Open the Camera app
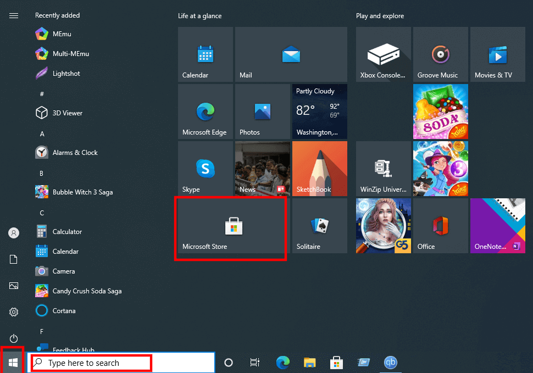533x373 pixels. click(x=55, y=271)
